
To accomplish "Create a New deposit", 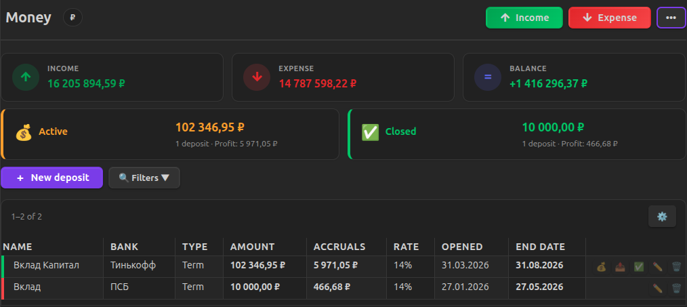I will click(x=51, y=178).
